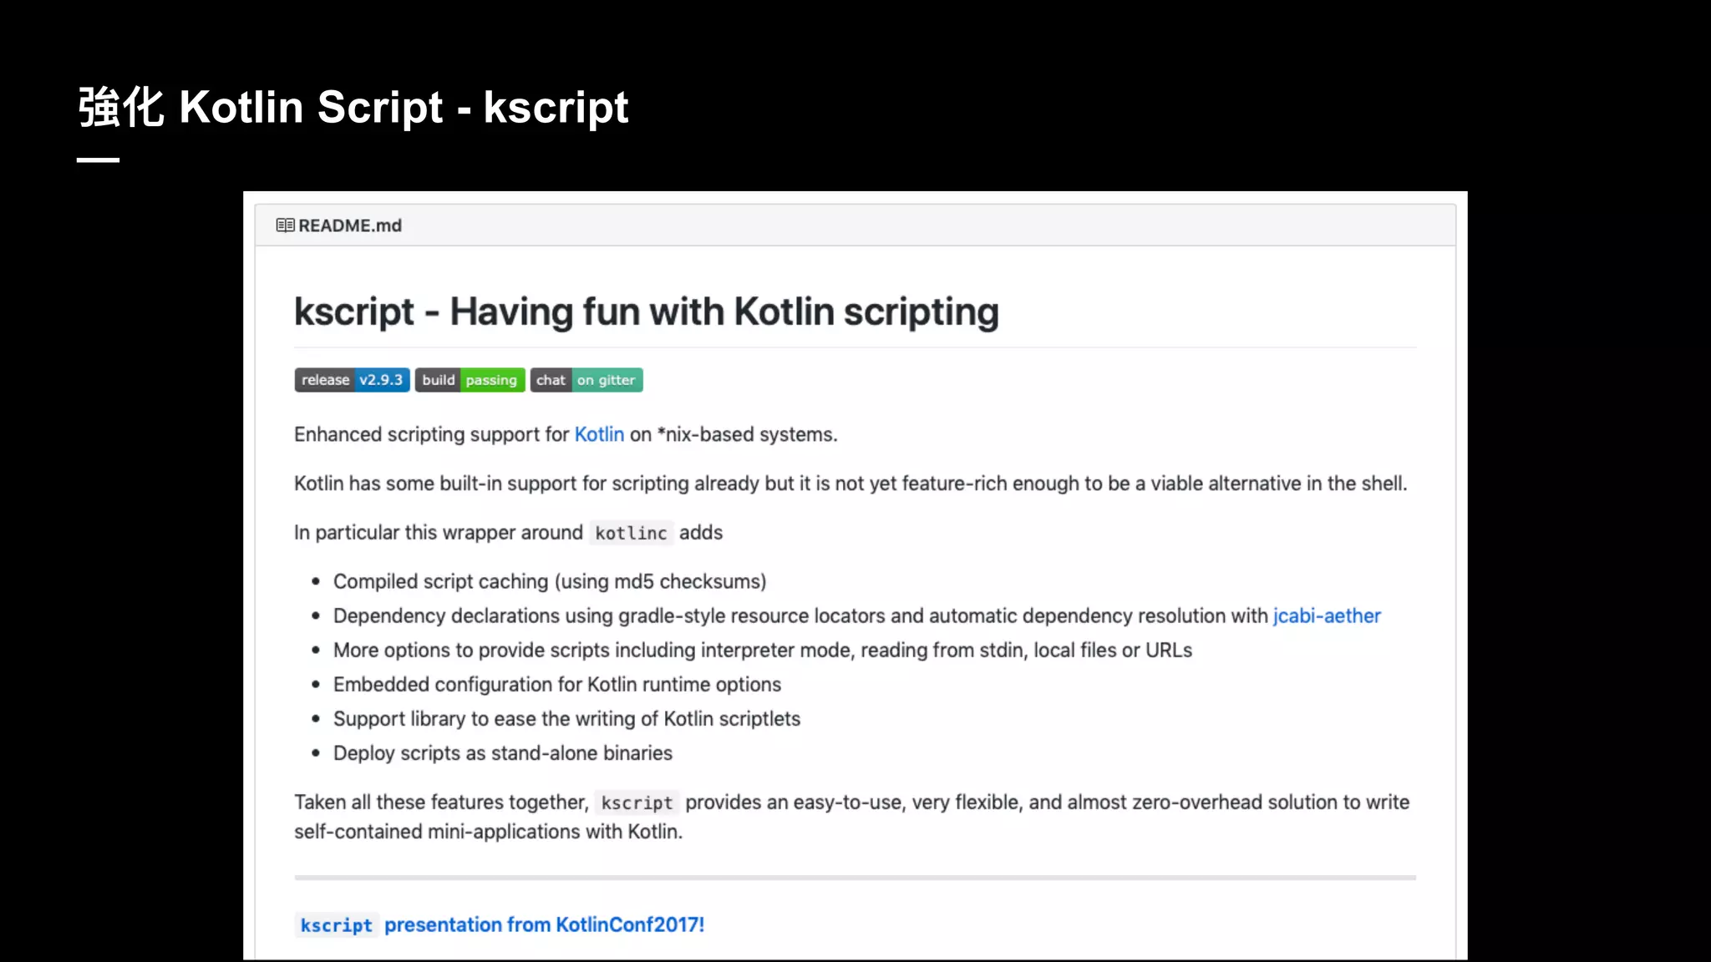Open the Kotlin hyperlink
This screenshot has height=962, width=1711.
tap(599, 434)
